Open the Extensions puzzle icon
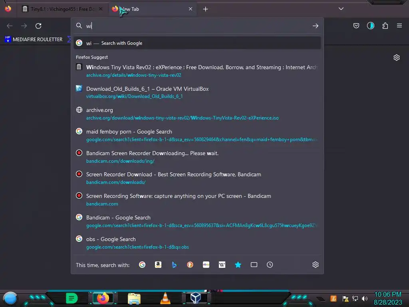The height and width of the screenshot is (307, 409). pos(385,26)
